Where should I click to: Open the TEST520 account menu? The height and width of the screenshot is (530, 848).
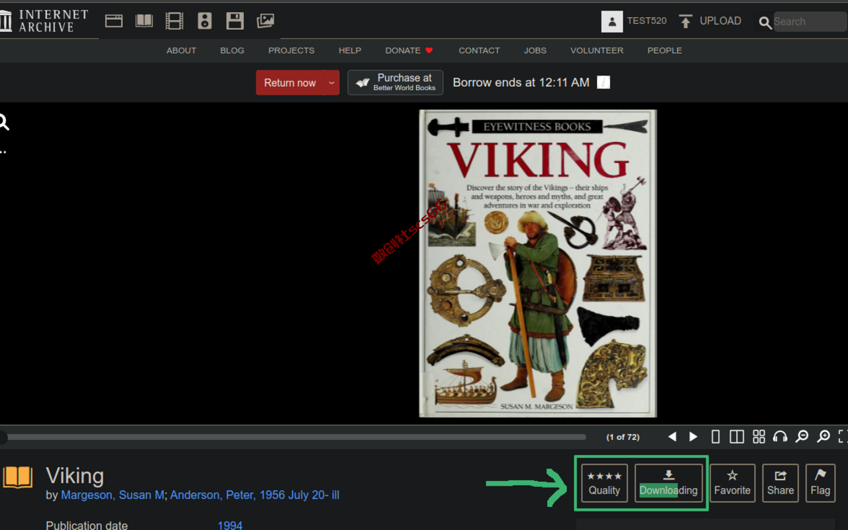click(647, 21)
